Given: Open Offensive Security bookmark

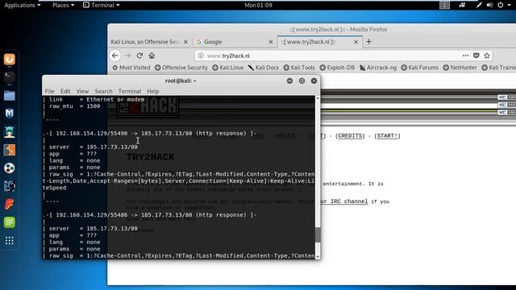Looking at the screenshot, I should click(x=181, y=68).
